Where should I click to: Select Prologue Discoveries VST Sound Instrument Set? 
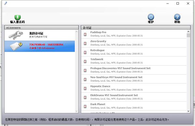click(x=134, y=70)
